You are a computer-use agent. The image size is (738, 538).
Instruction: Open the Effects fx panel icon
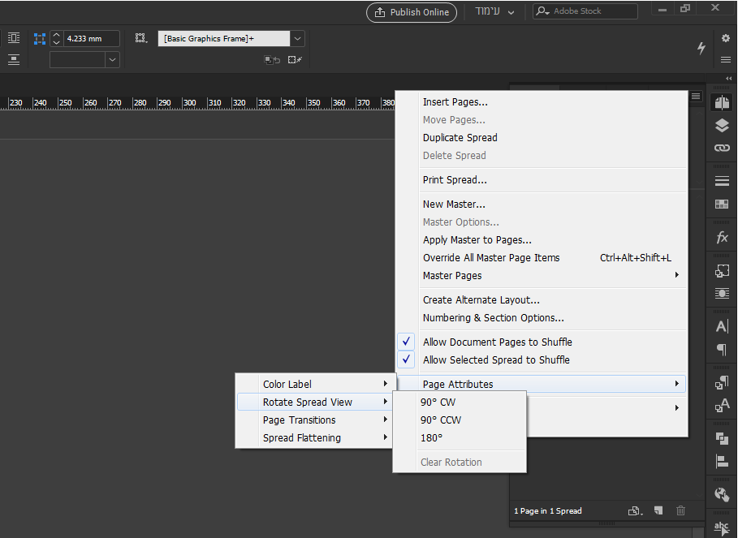[x=722, y=237]
